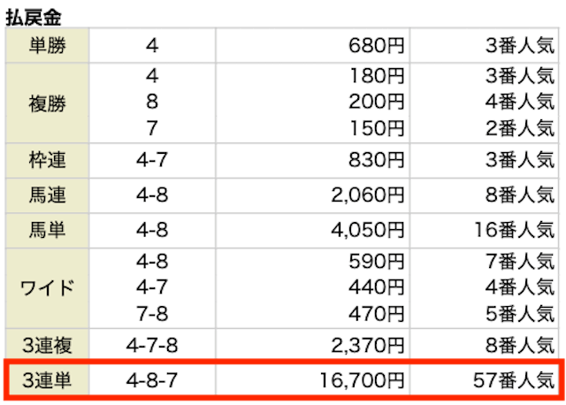The image size is (566, 405).
Task: Click the 16,700円 payout amount
Action: pyautogui.click(x=362, y=380)
